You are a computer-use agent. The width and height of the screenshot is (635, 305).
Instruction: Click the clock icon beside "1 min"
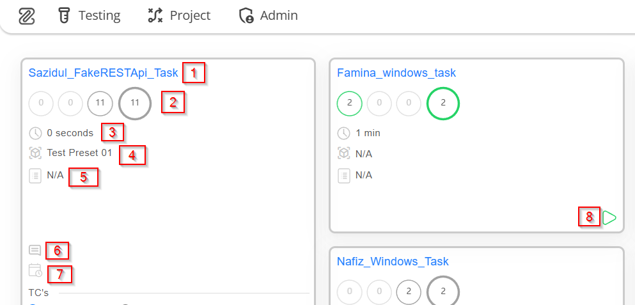344,133
